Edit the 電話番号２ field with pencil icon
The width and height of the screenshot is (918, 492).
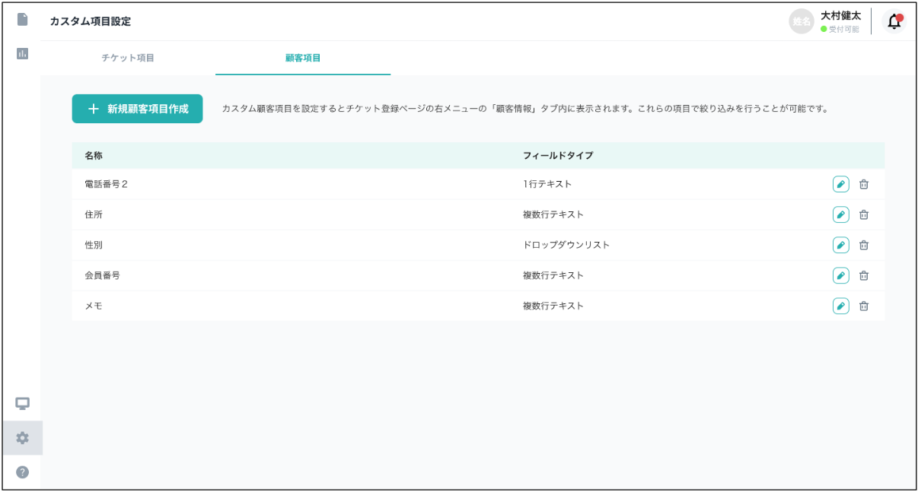840,184
